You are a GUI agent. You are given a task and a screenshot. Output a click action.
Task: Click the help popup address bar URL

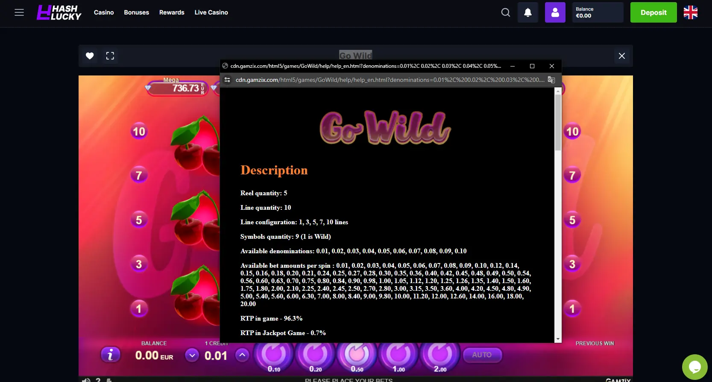coord(390,80)
